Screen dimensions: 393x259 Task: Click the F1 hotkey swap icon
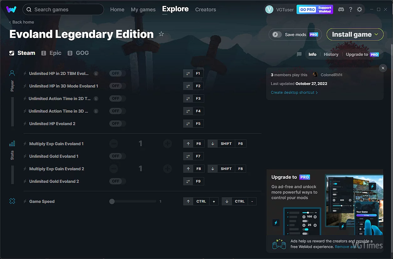(x=188, y=73)
